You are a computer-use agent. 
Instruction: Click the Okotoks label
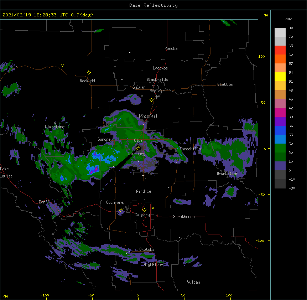tap(147, 249)
